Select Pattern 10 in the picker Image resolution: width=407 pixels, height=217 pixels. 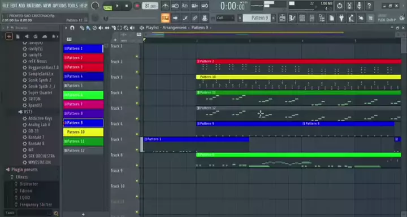coord(83,132)
